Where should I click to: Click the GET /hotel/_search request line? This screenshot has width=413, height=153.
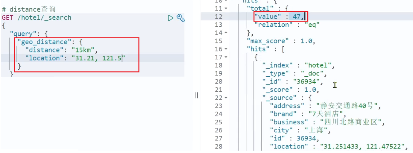click(37, 18)
